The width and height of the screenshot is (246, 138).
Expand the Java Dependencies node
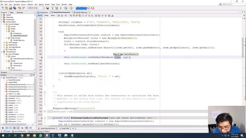[4, 47]
